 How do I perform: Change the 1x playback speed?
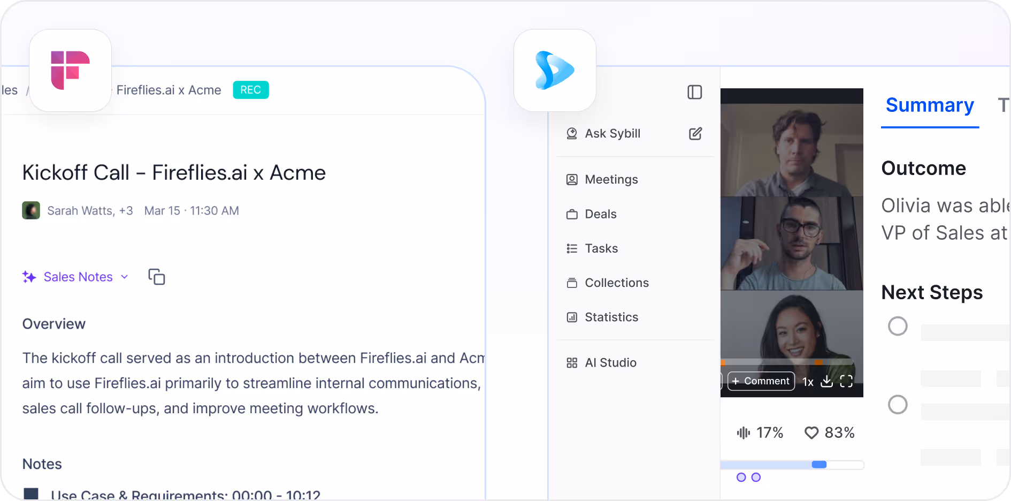(x=808, y=382)
